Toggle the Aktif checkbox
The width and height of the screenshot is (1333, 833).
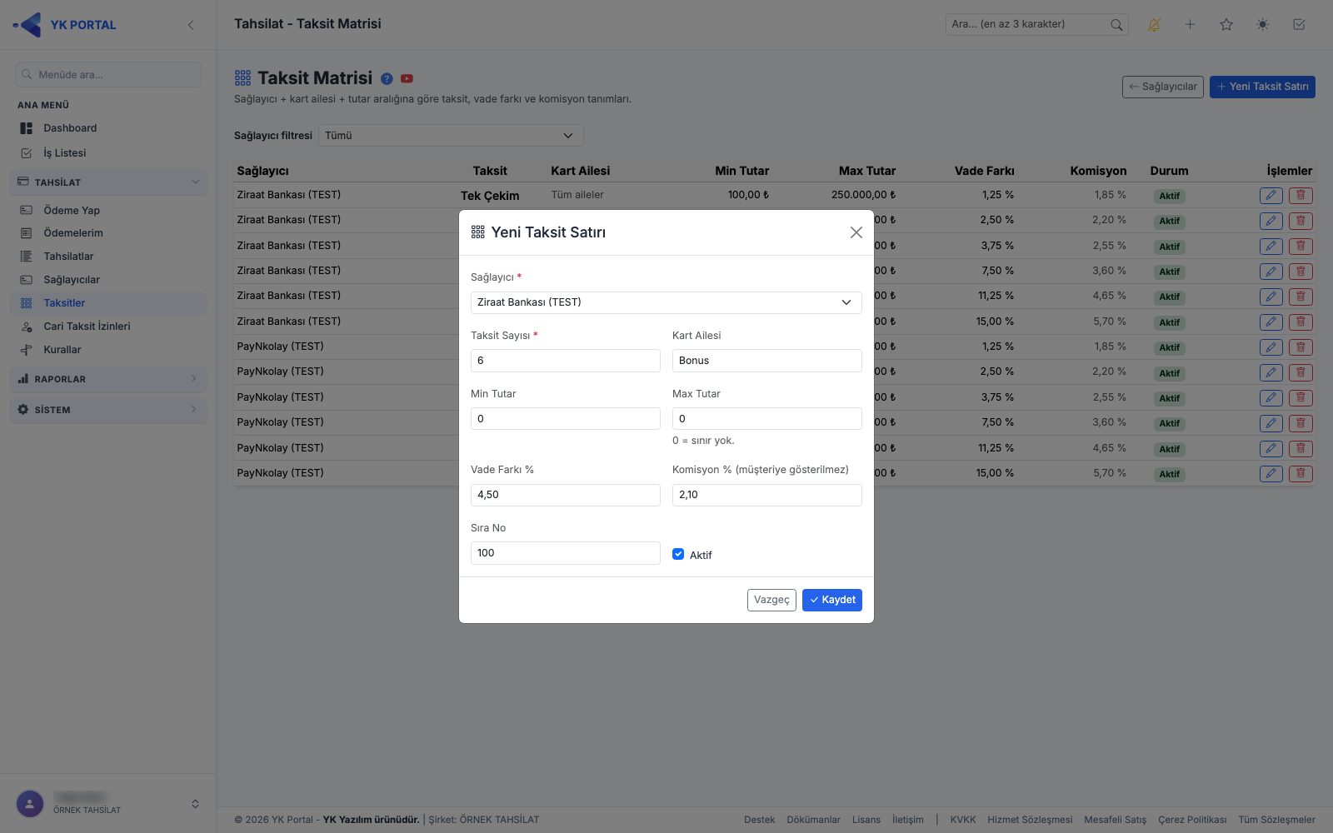(x=678, y=554)
